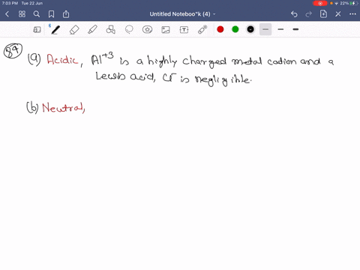Select the Highlighter tool
This screenshot has height=270, width=360.
point(92,30)
